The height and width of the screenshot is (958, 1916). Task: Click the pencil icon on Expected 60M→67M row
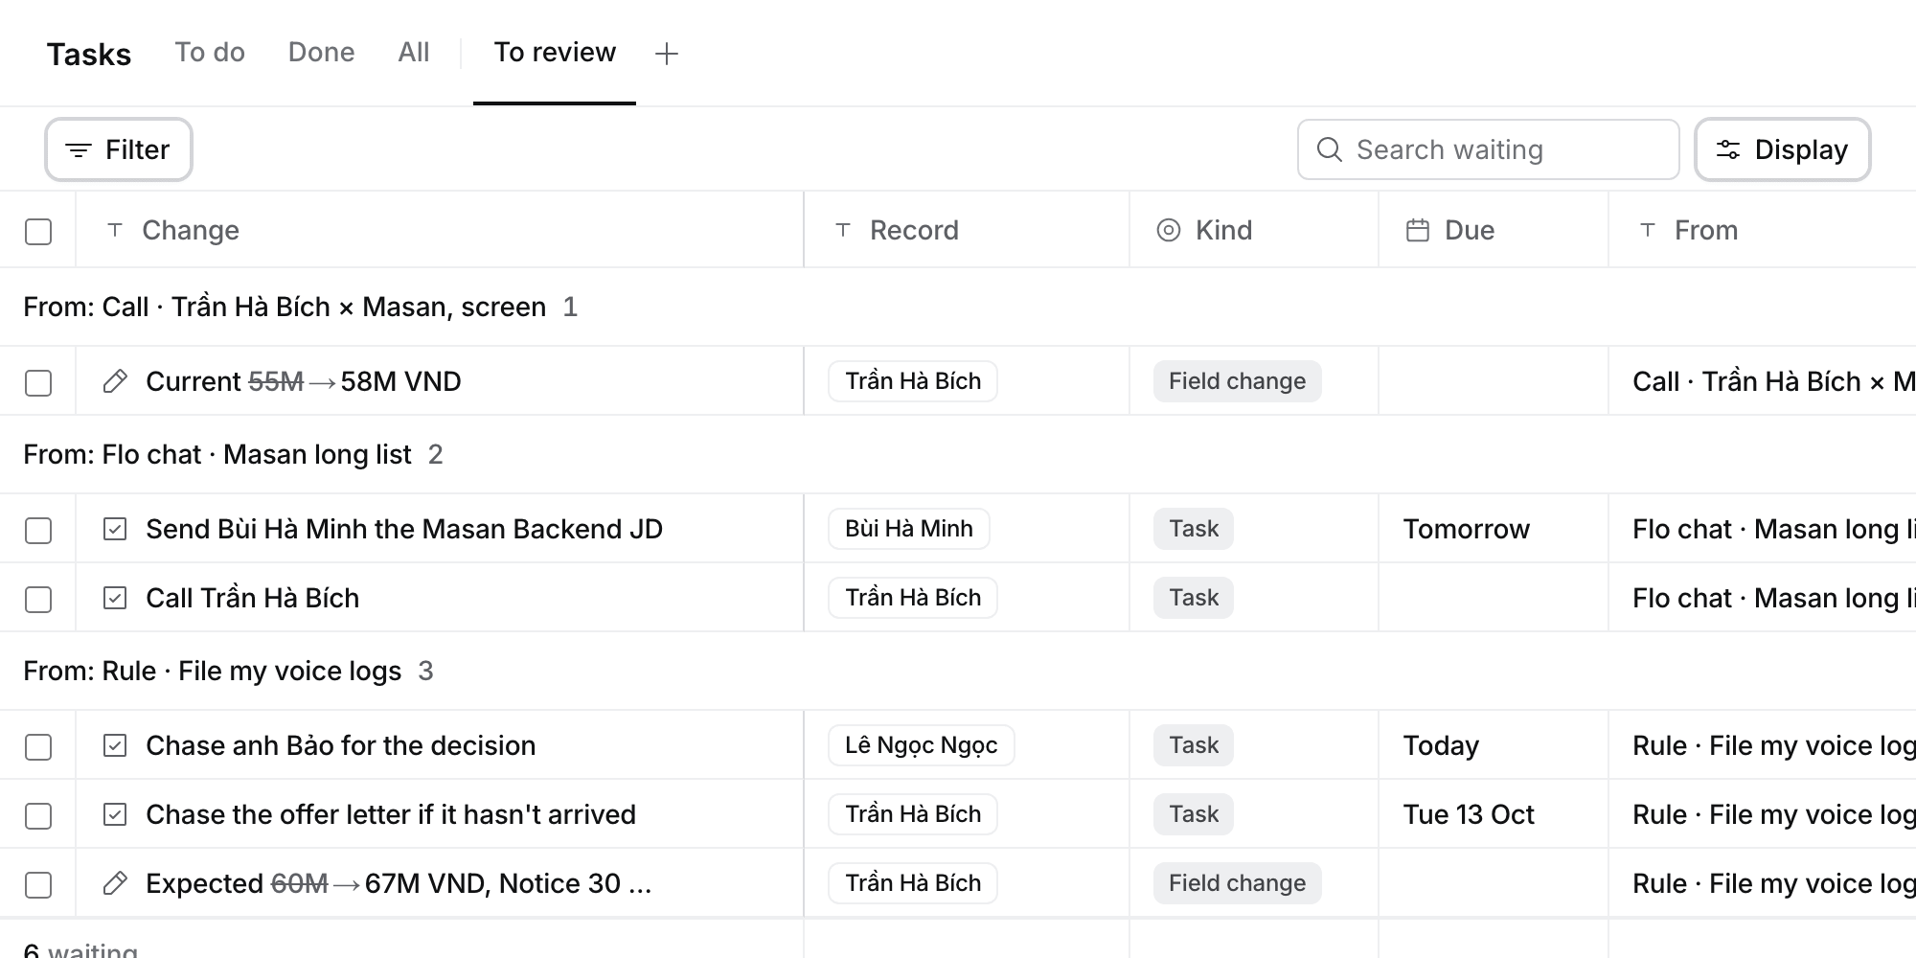(115, 883)
